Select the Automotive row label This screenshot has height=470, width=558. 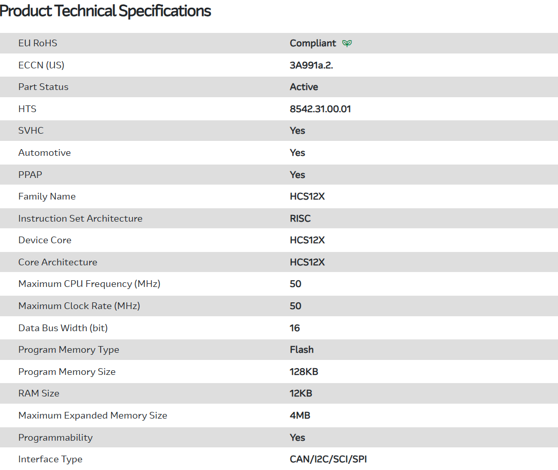(44, 153)
